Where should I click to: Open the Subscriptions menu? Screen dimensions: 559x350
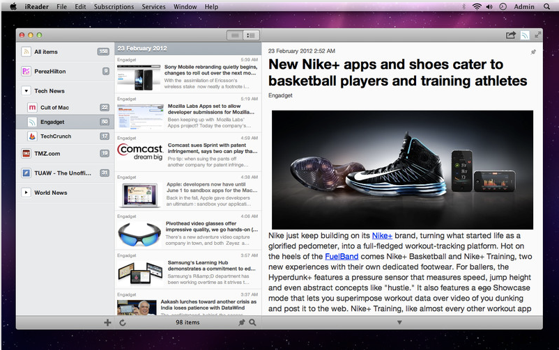point(114,7)
